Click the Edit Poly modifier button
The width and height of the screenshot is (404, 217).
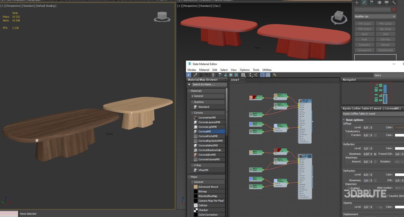(385, 40)
